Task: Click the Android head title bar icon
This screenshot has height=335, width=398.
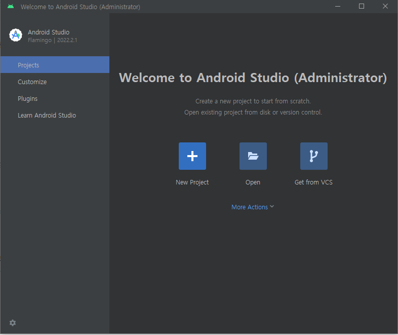Action: (11, 7)
